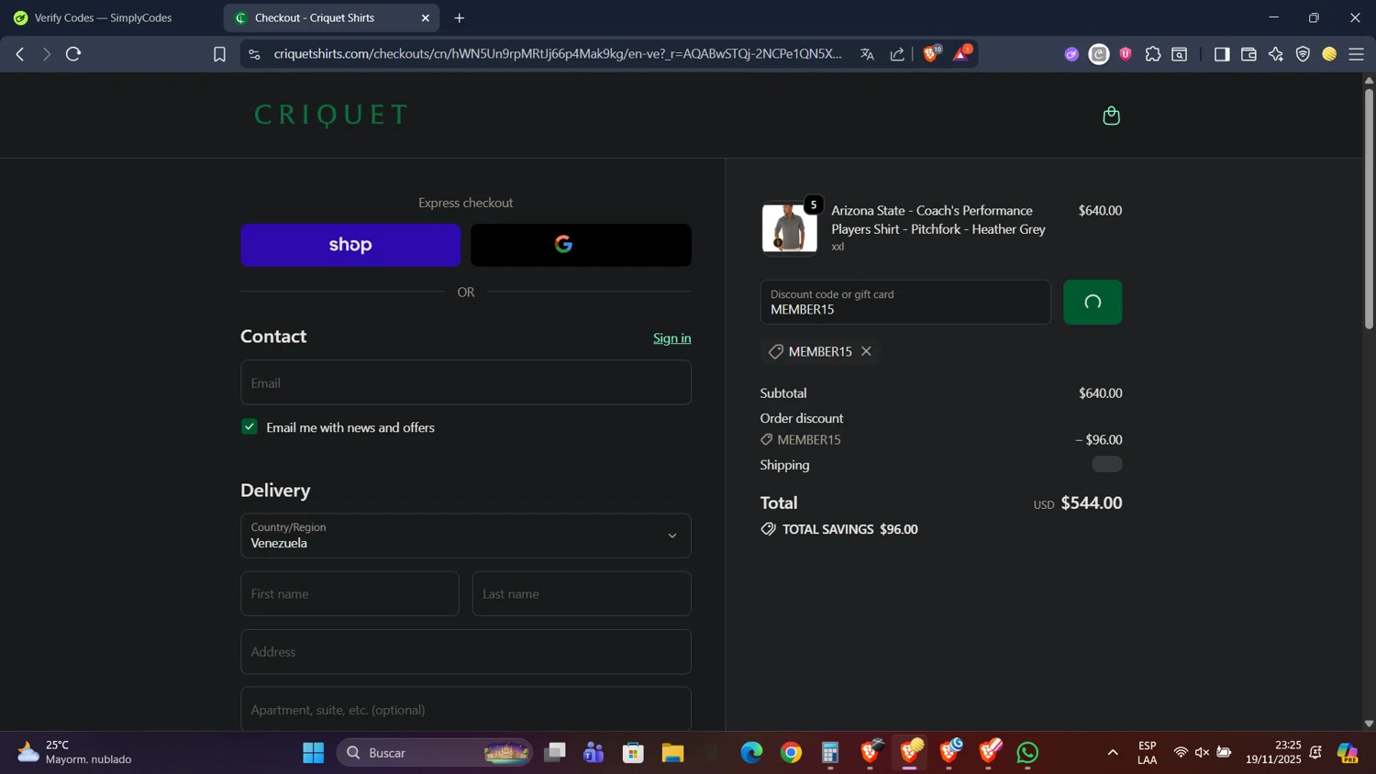Click the share page icon
This screenshot has height=774, width=1376.
(897, 54)
